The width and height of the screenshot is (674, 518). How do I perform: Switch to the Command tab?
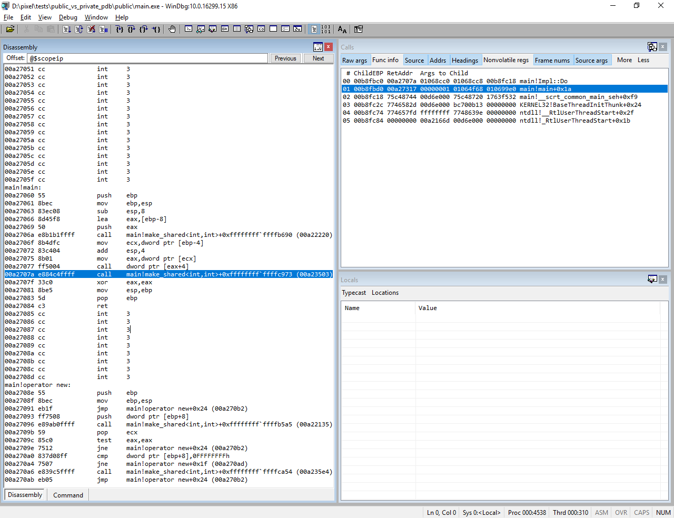tap(68, 495)
